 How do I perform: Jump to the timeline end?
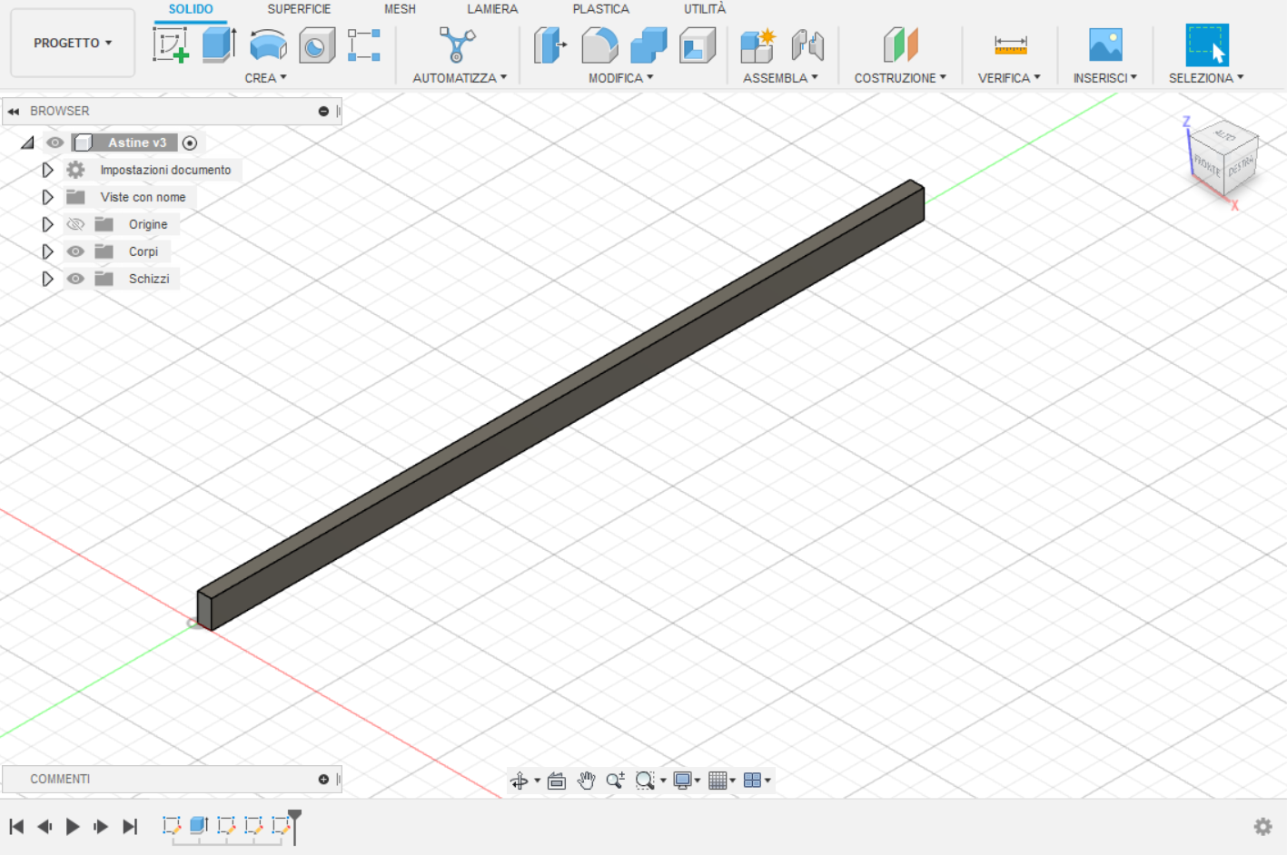pyautogui.click(x=130, y=826)
